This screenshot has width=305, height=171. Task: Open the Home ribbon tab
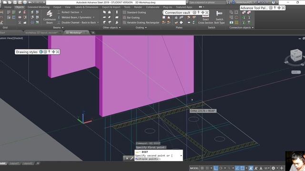8,7
